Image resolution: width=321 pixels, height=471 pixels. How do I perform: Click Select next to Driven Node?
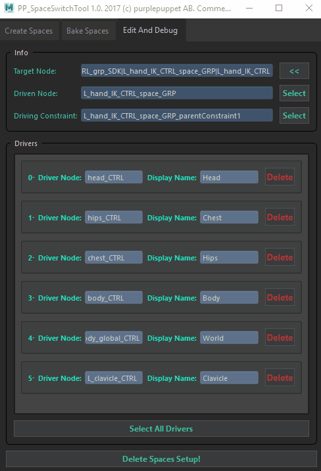pos(294,93)
